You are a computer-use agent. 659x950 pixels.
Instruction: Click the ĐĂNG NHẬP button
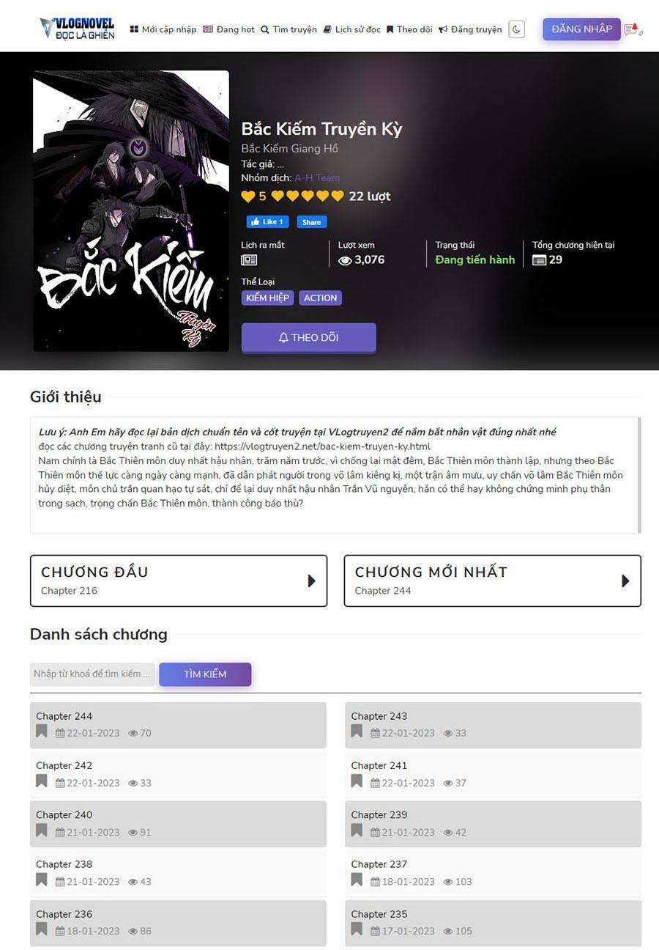click(x=581, y=29)
